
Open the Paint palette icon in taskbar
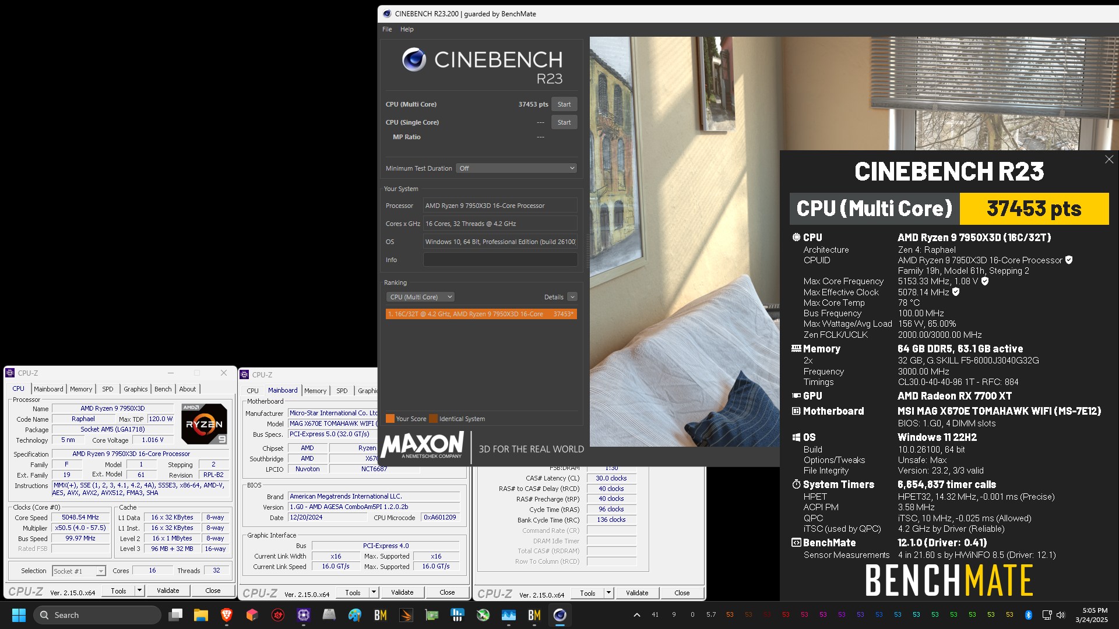pyautogui.click(x=355, y=615)
